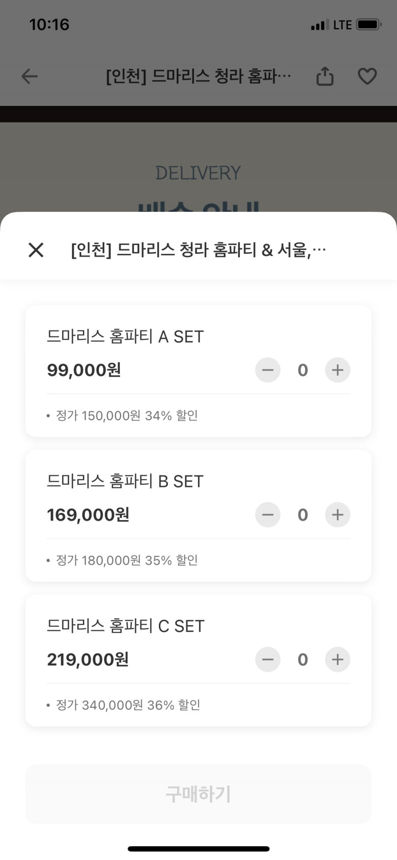Tap the battery icon in status bar
Viewport: 397px width, 860px height.
[369, 25]
